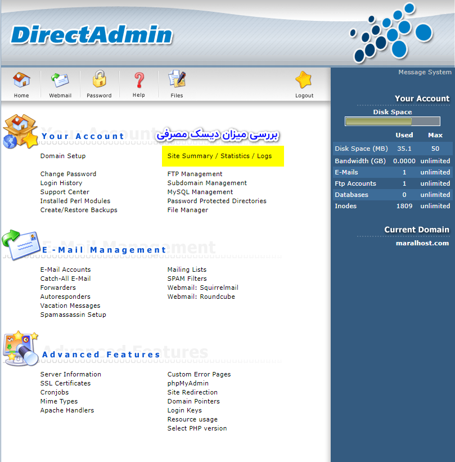Launch Webmail: Squirrelmail

pyautogui.click(x=203, y=288)
